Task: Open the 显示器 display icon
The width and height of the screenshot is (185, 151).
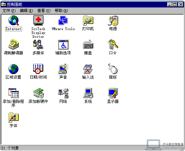Action: point(113,93)
